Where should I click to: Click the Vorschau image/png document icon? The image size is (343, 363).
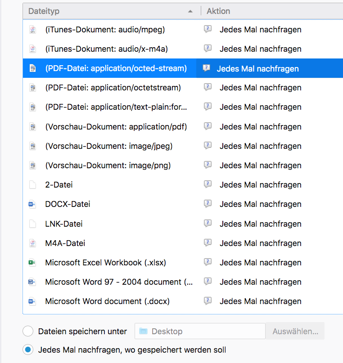click(x=32, y=166)
